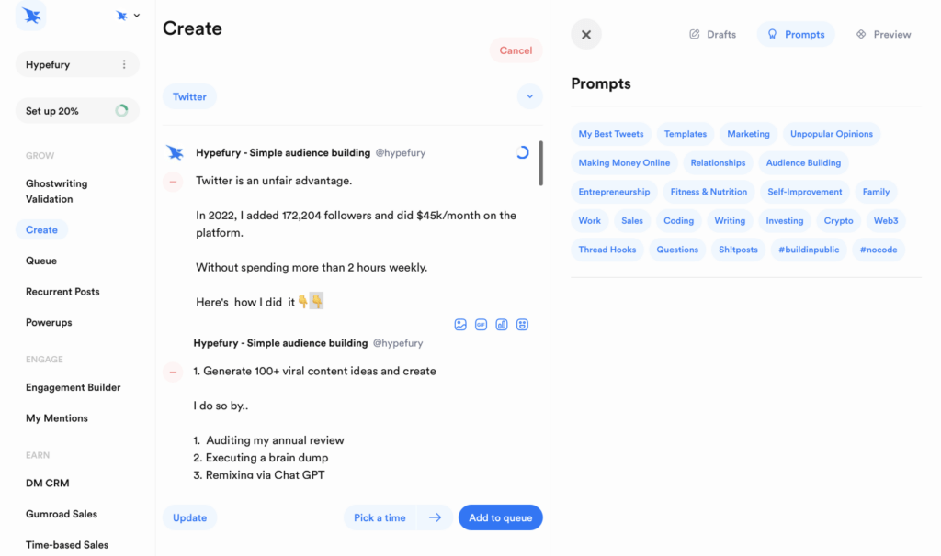The width and height of the screenshot is (941, 556).
Task: Expand the Twitter platform options chevron
Action: [530, 96]
